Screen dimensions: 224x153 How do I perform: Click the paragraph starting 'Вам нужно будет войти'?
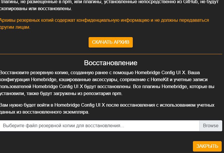click(x=107, y=108)
